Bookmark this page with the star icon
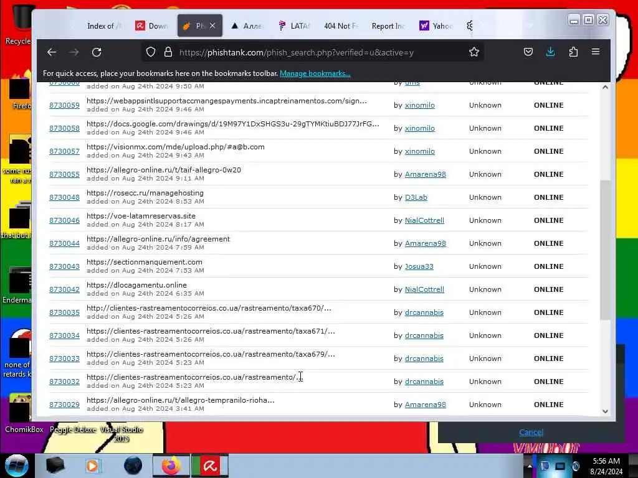This screenshot has height=478, width=638. [x=474, y=52]
